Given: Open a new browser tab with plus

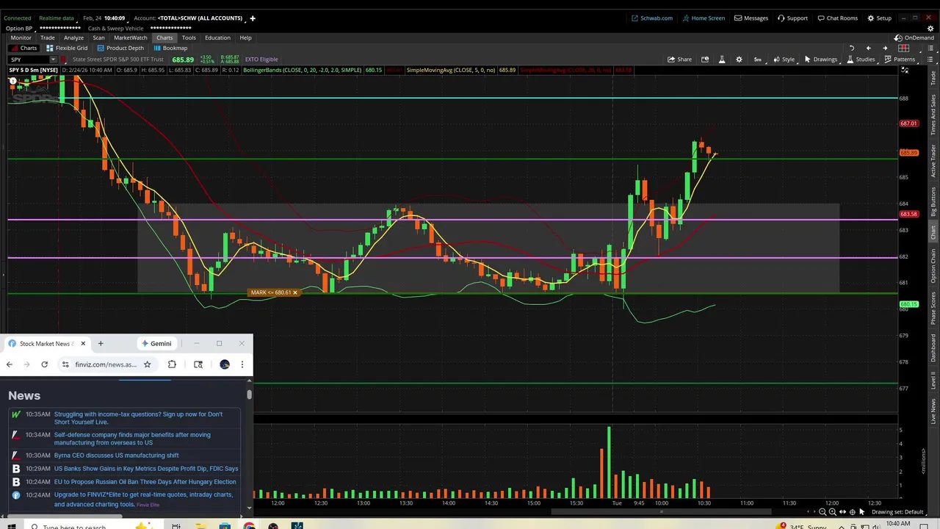Looking at the screenshot, I should pos(101,343).
